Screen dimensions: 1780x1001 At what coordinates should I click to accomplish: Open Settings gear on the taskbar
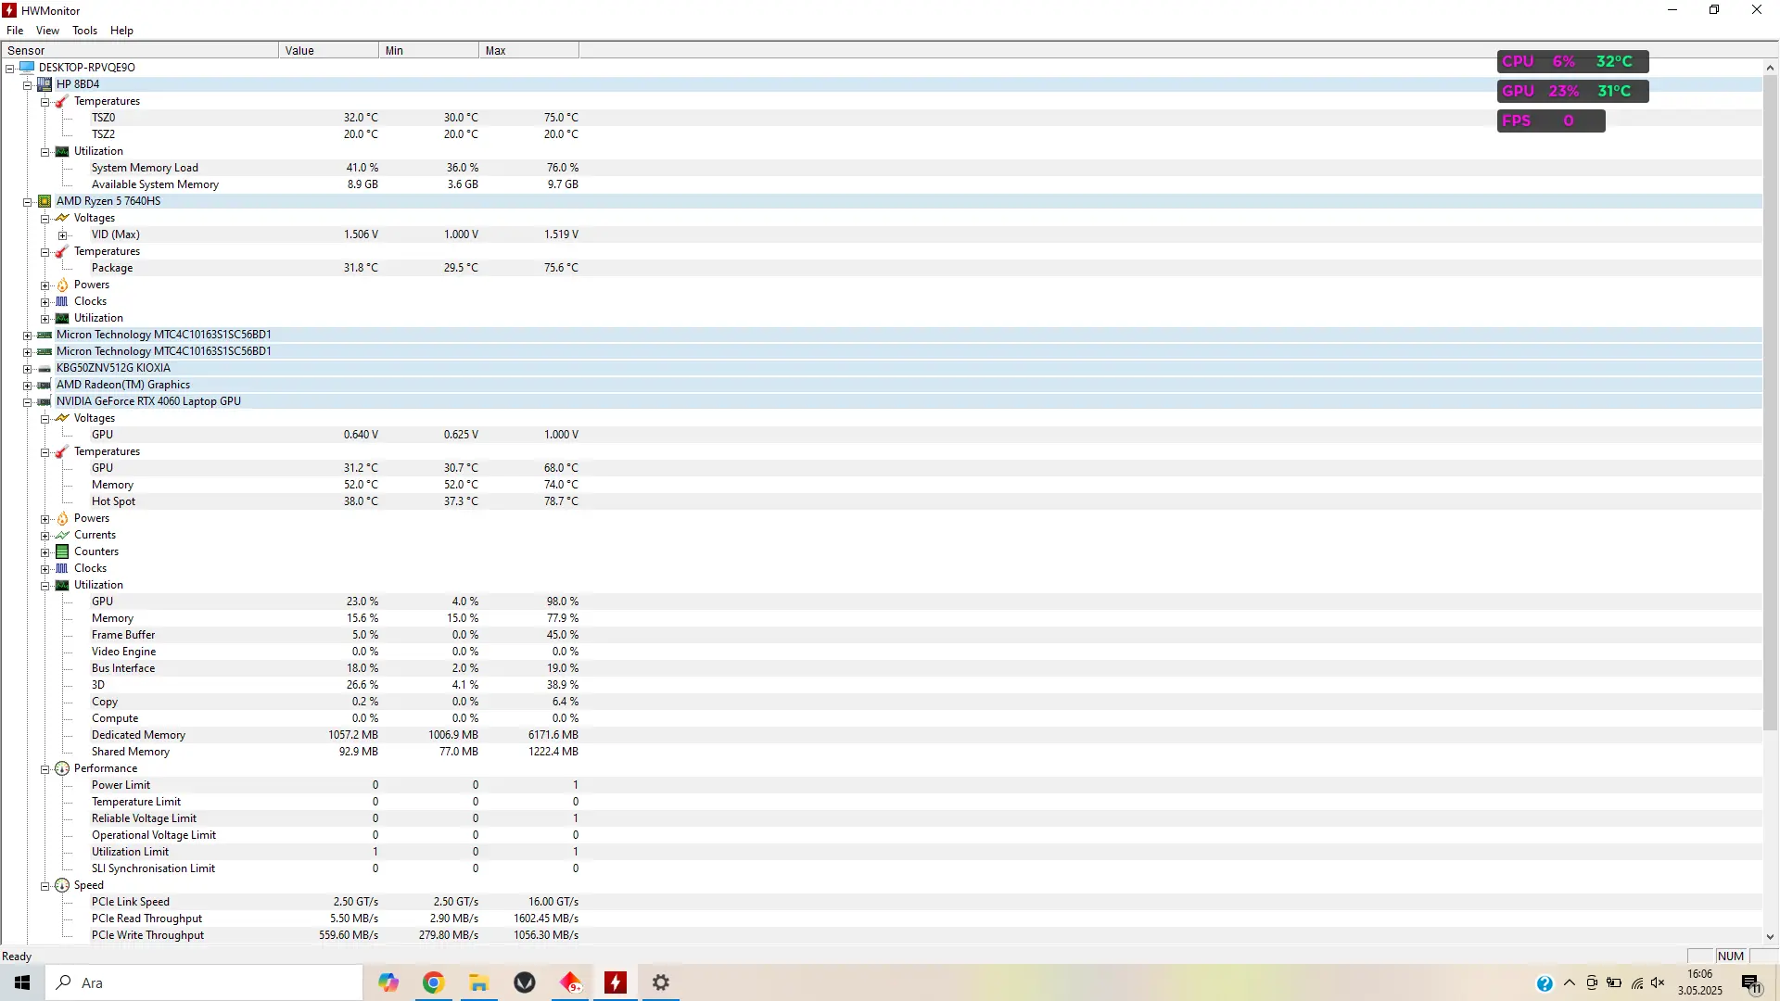(661, 982)
